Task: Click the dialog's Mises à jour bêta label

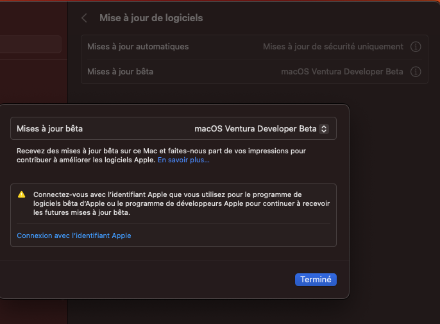Action: point(49,128)
